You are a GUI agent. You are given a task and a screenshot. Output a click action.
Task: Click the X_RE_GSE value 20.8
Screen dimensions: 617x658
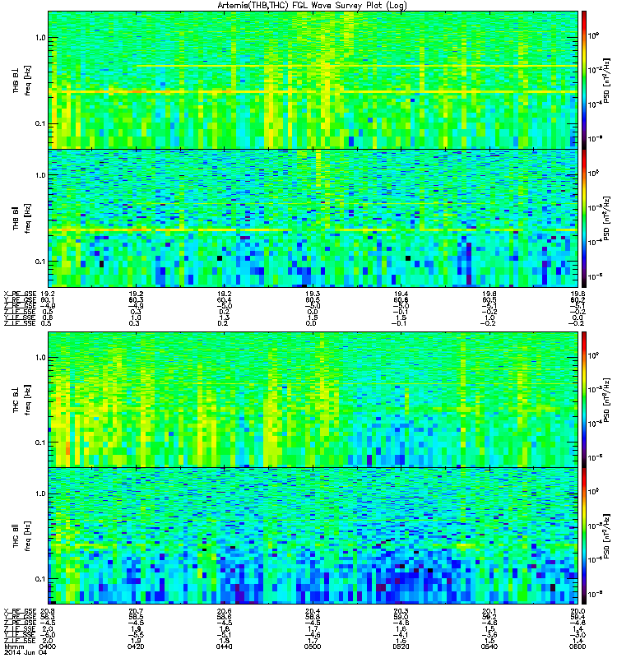[x=48, y=611]
